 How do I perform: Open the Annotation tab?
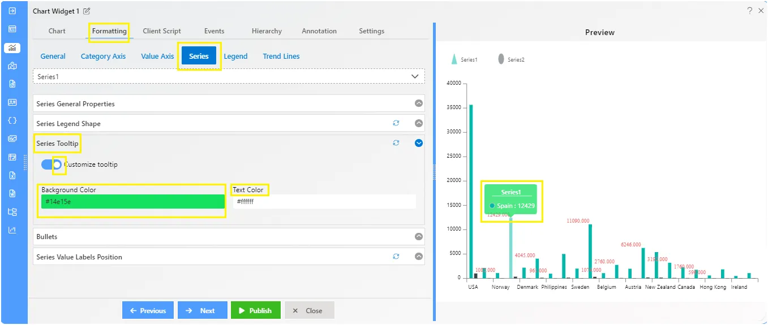coord(319,31)
